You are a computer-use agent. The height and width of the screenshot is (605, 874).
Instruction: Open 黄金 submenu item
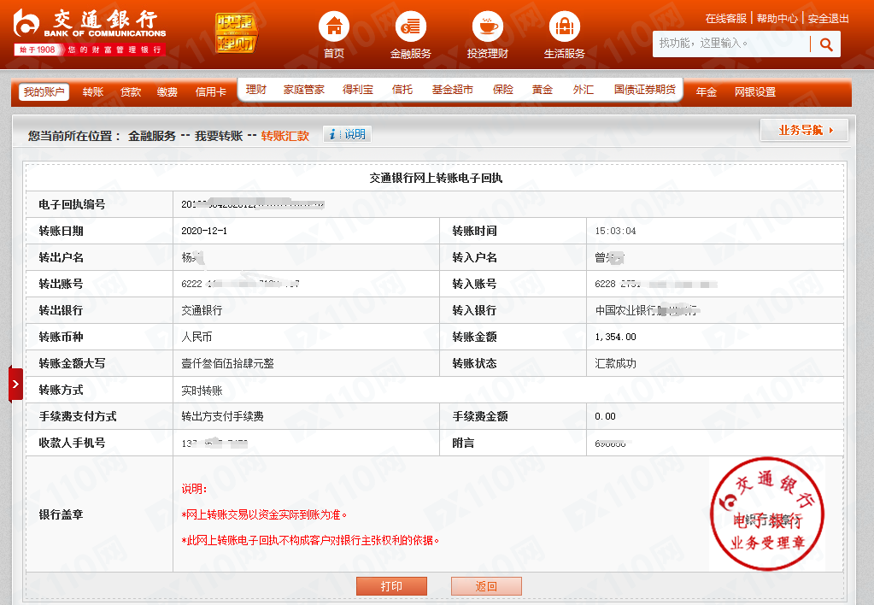tap(543, 90)
